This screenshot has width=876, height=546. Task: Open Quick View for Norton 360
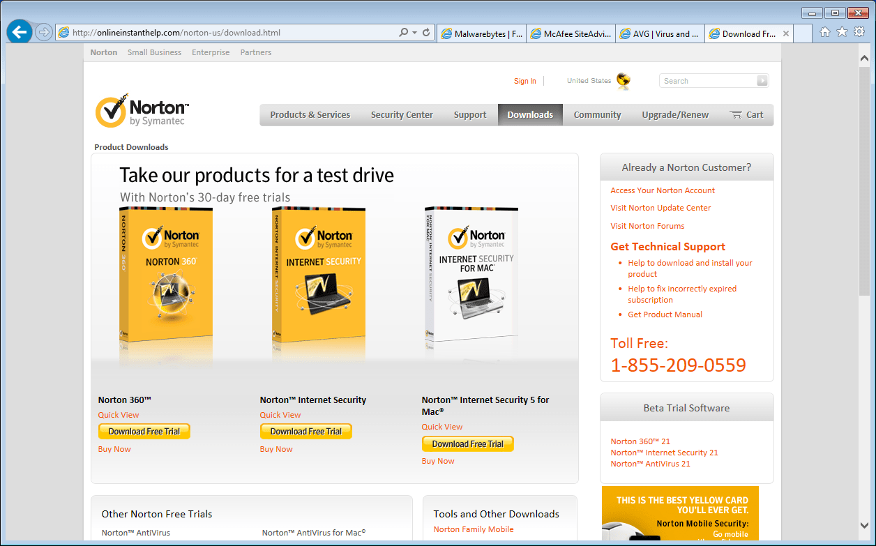[119, 415]
